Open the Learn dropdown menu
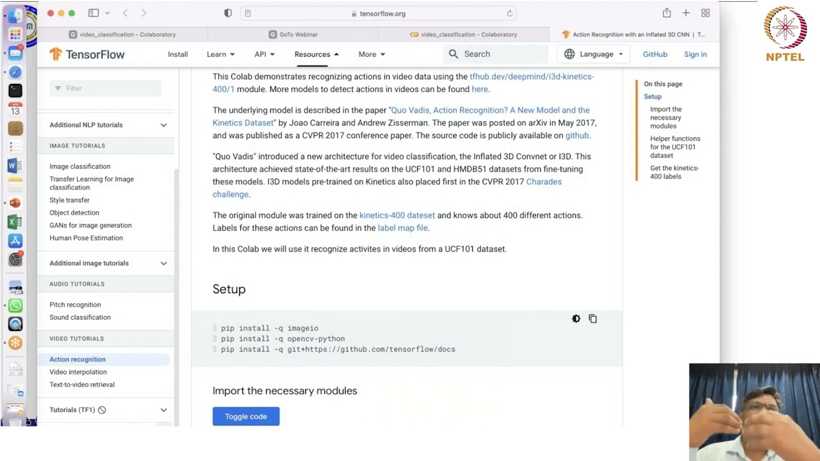Viewport: 820px width, 461px height. (220, 54)
